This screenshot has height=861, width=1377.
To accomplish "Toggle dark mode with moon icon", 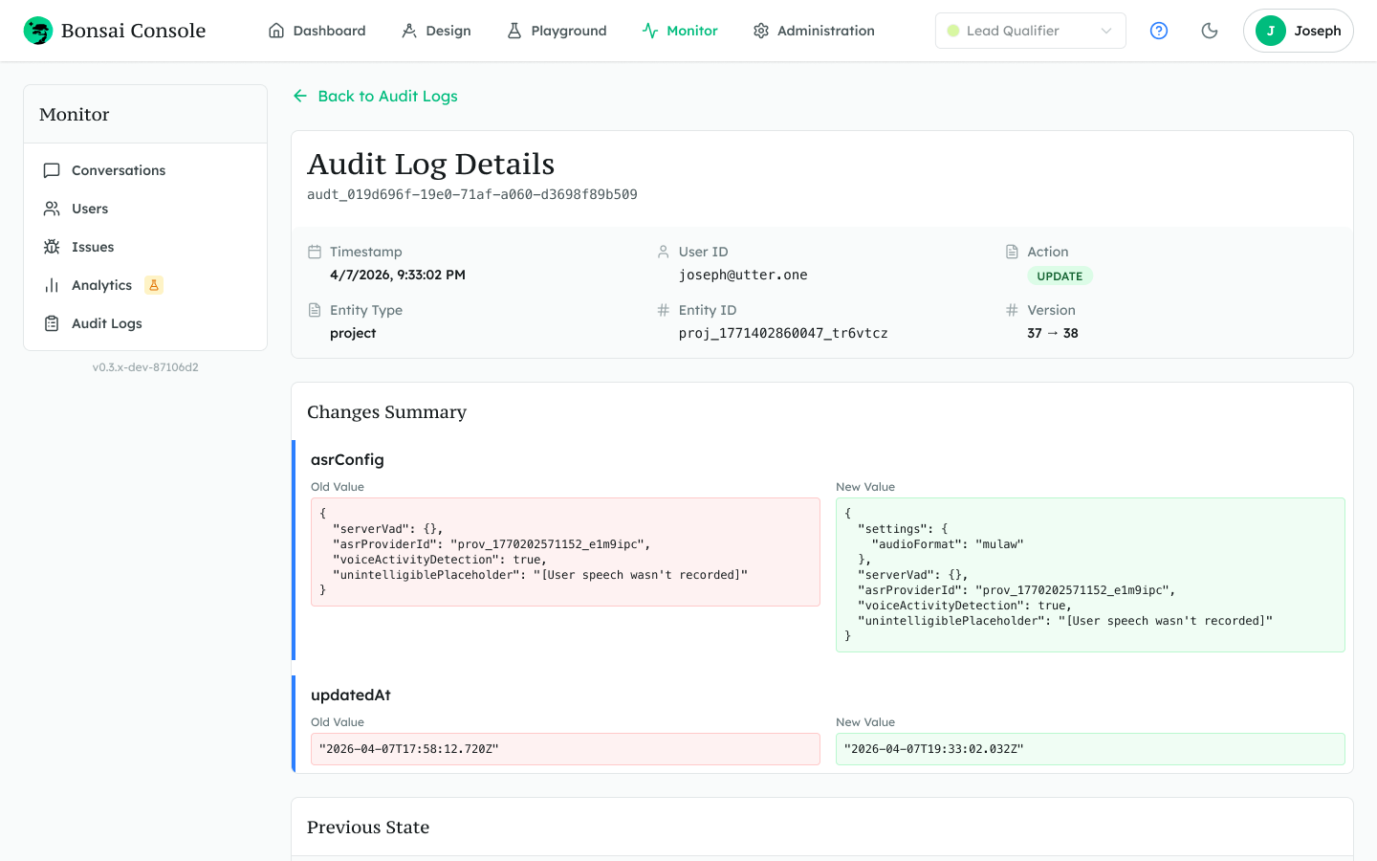I will [x=1210, y=31].
